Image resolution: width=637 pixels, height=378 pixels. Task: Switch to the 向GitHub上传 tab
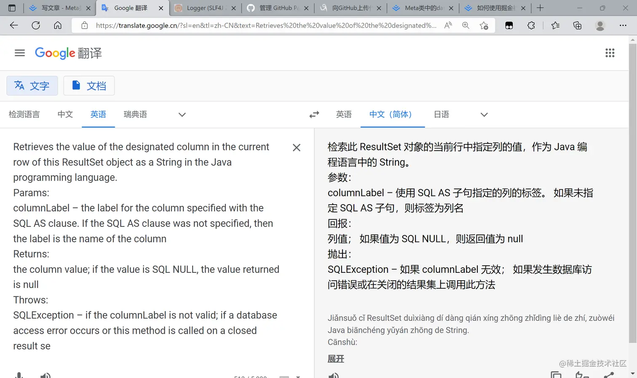(351, 8)
